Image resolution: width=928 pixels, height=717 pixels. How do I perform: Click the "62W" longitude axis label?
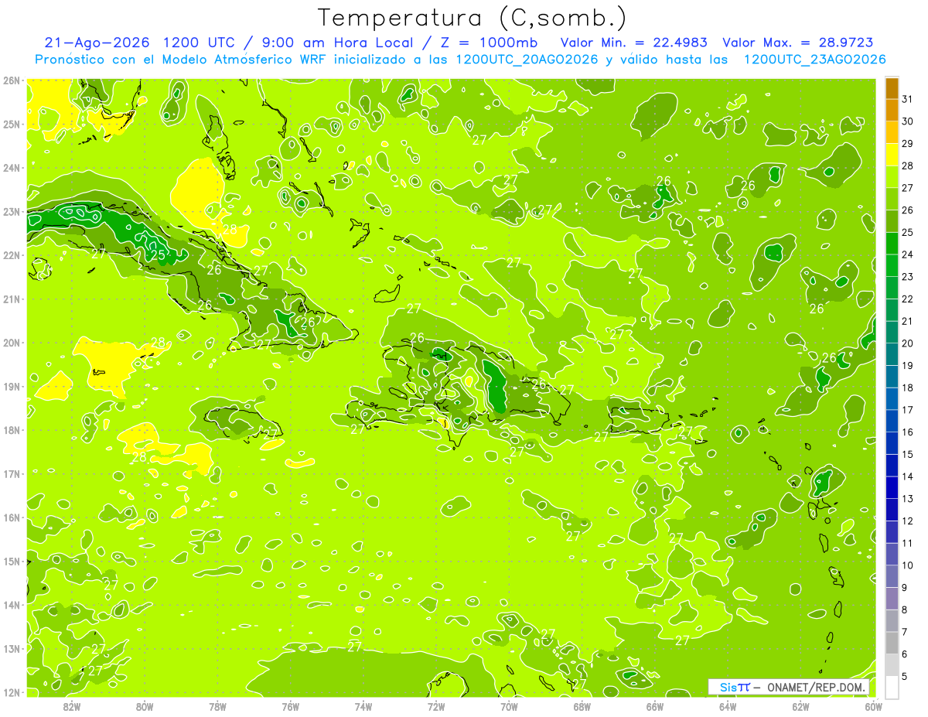point(800,706)
